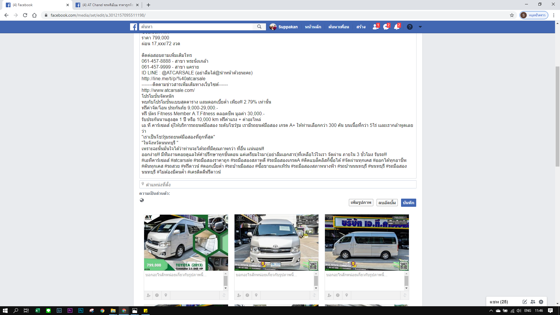Open the quick help question mark icon
Viewport: 560px width, 315px height.
tap(410, 27)
